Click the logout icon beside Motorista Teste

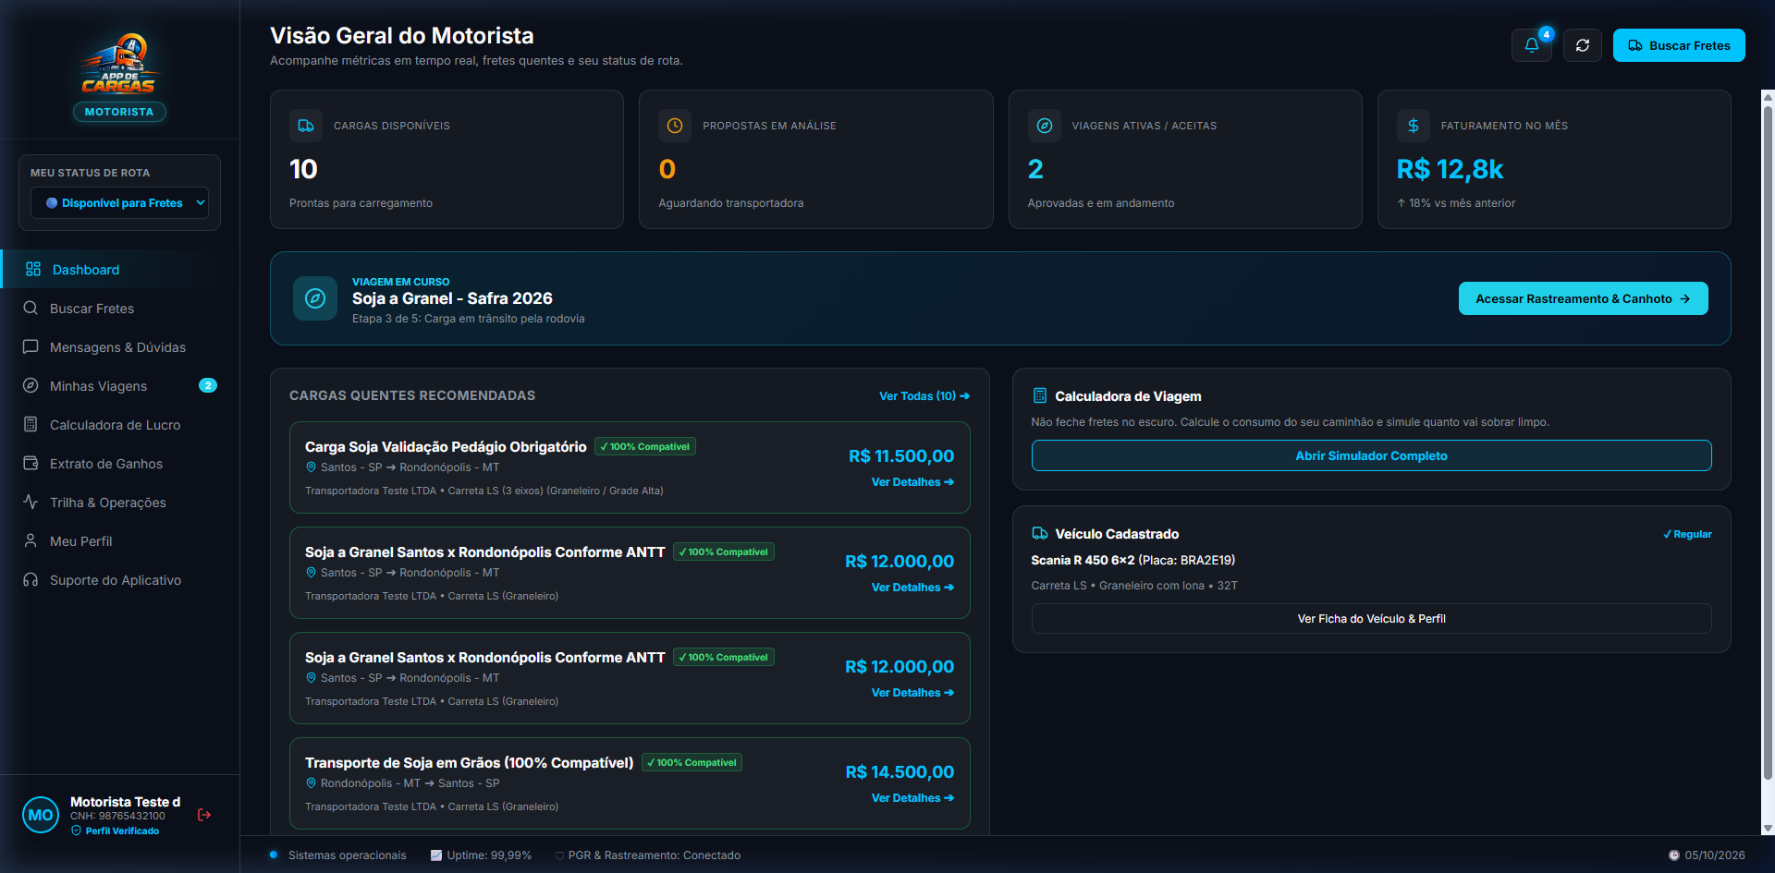click(204, 815)
